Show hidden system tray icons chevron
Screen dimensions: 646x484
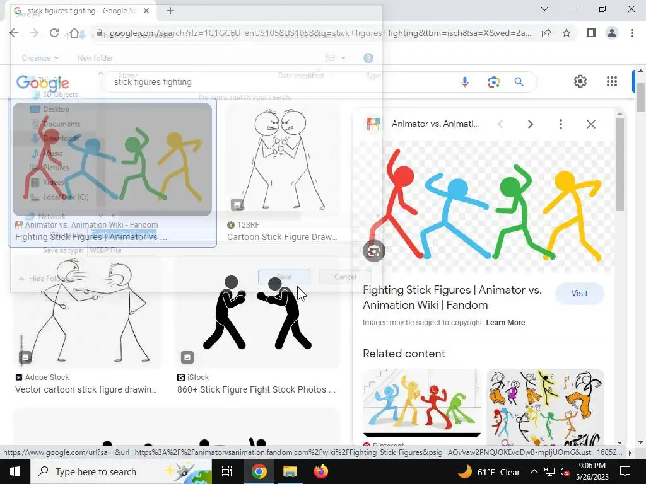pyautogui.click(x=534, y=471)
